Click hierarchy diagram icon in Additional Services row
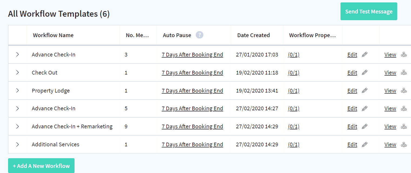 point(404,144)
